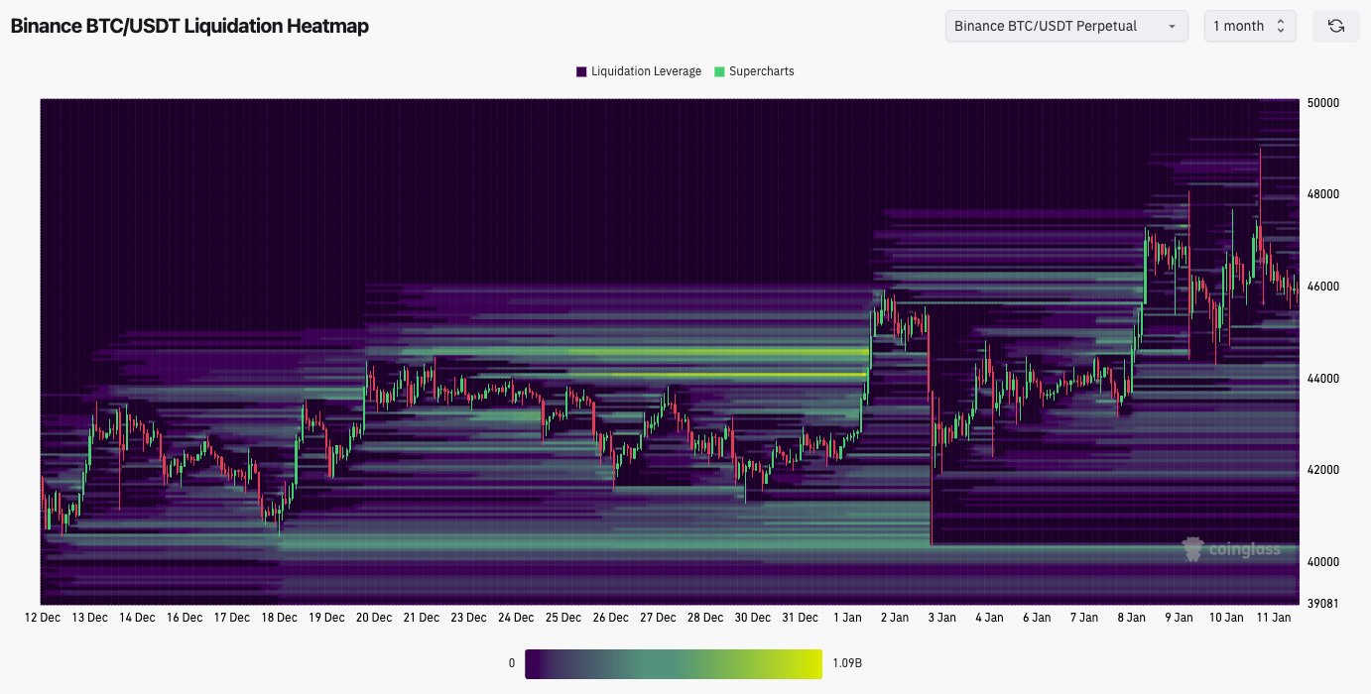This screenshot has width=1371, height=694.
Task: Click the 28 Dec date label
Action: point(705,618)
